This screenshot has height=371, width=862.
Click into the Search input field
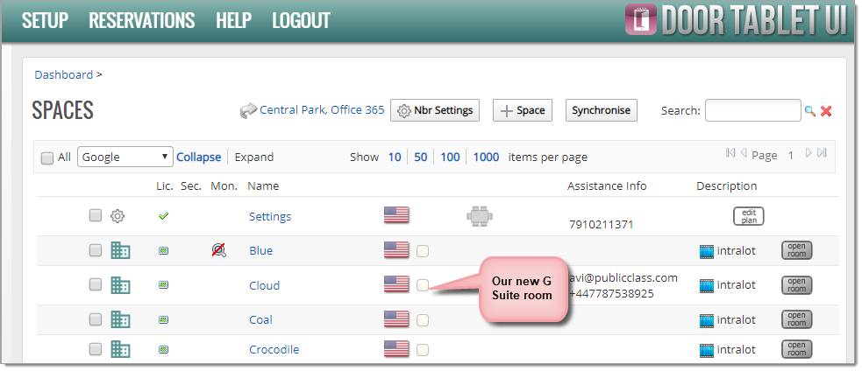(x=752, y=110)
